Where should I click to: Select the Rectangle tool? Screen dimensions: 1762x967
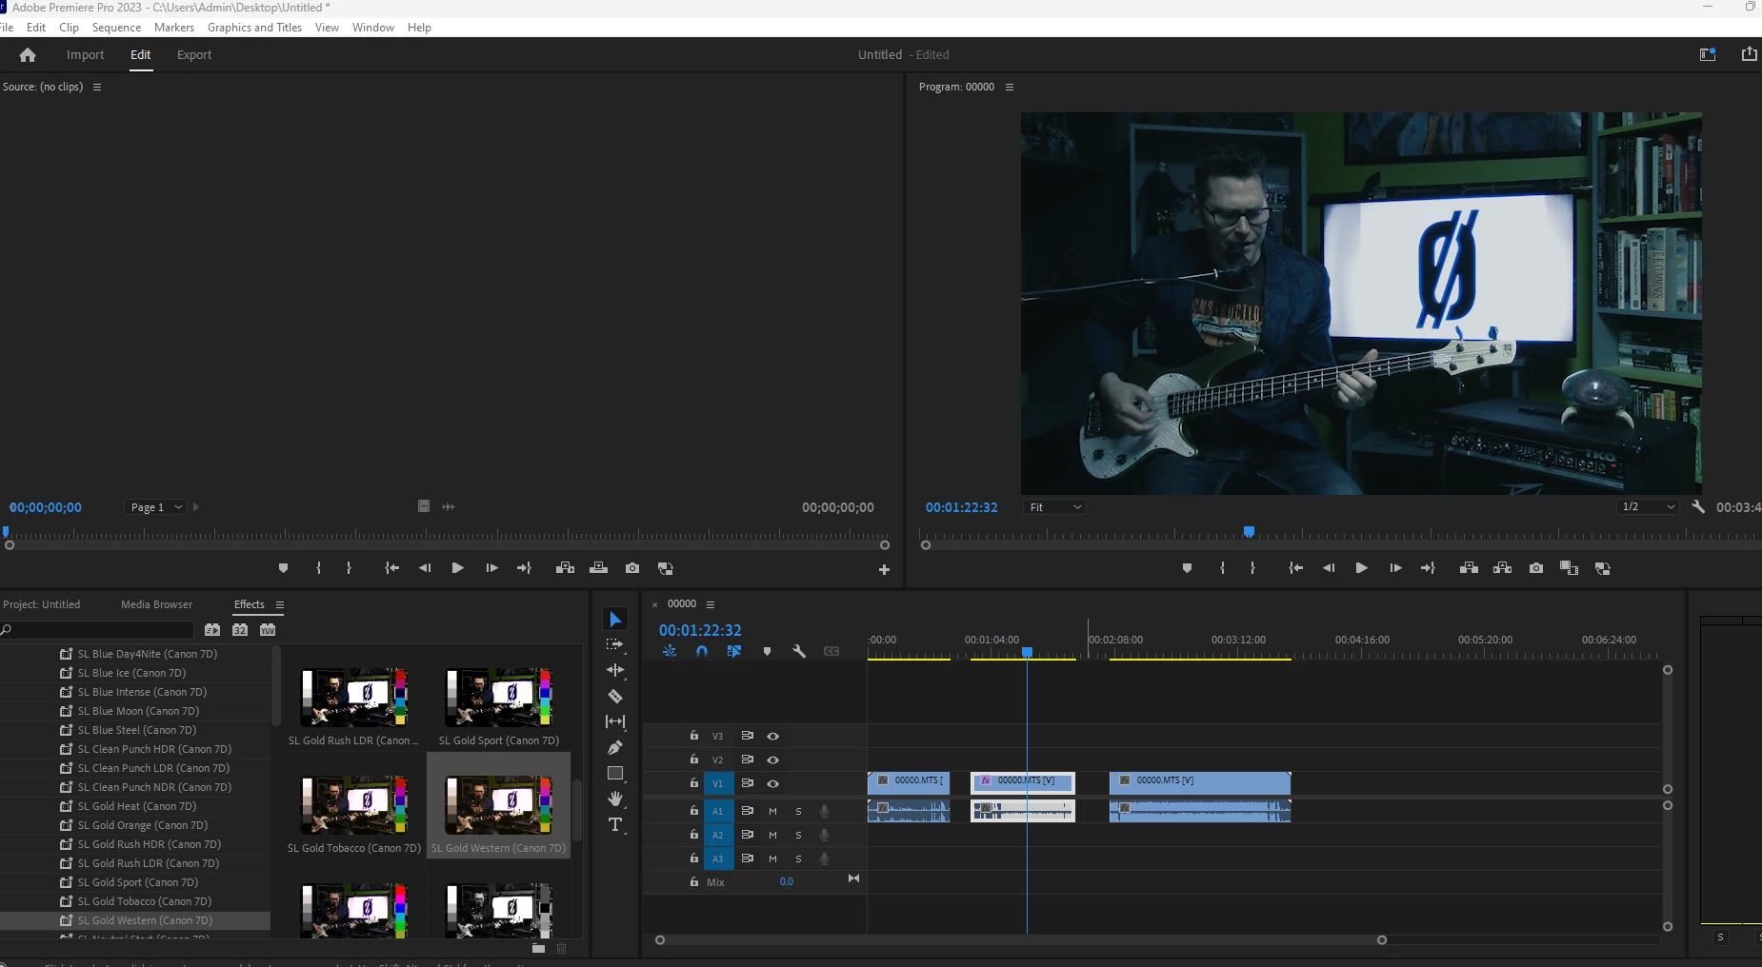615,773
